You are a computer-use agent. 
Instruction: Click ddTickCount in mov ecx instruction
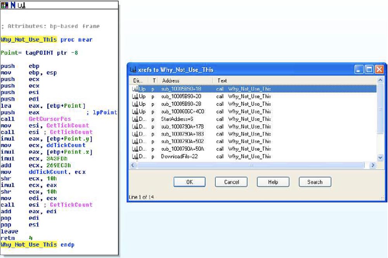pyautogui.click(x=66, y=145)
